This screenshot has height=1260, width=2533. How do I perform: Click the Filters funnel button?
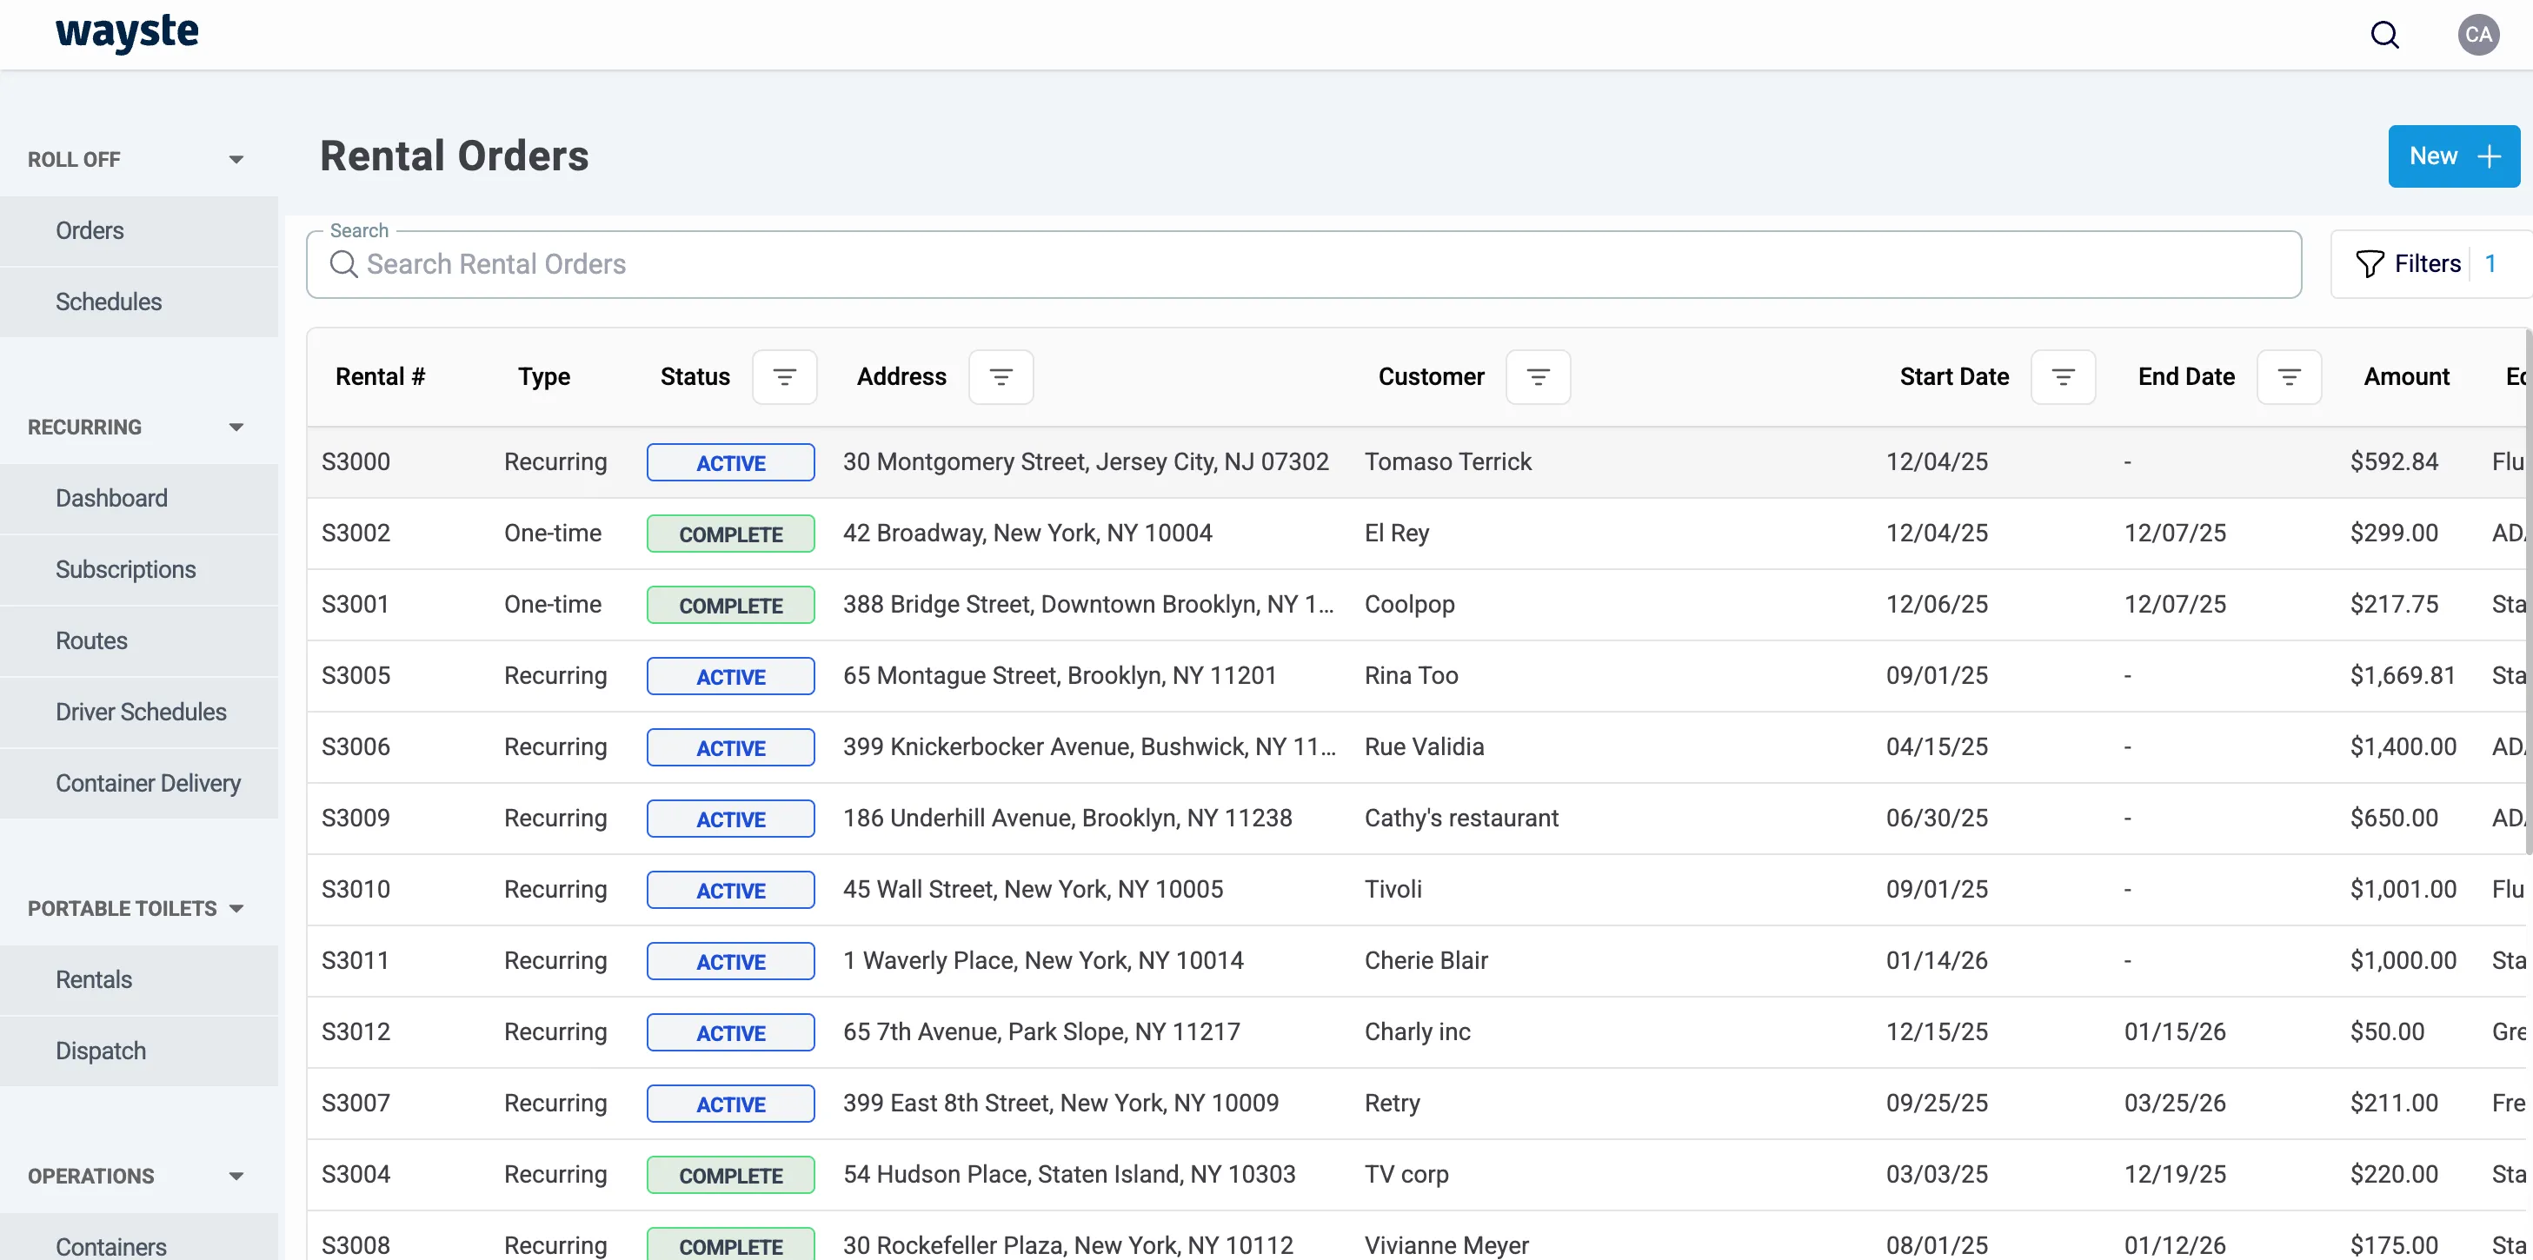tap(2408, 263)
